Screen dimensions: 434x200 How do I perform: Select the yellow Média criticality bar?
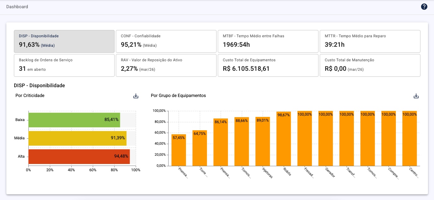(x=77, y=138)
